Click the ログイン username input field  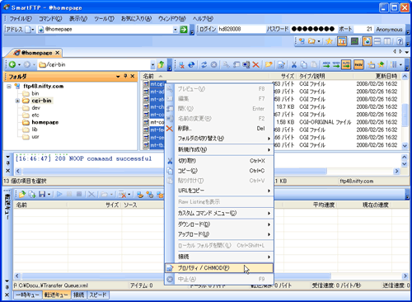[x=241, y=29]
